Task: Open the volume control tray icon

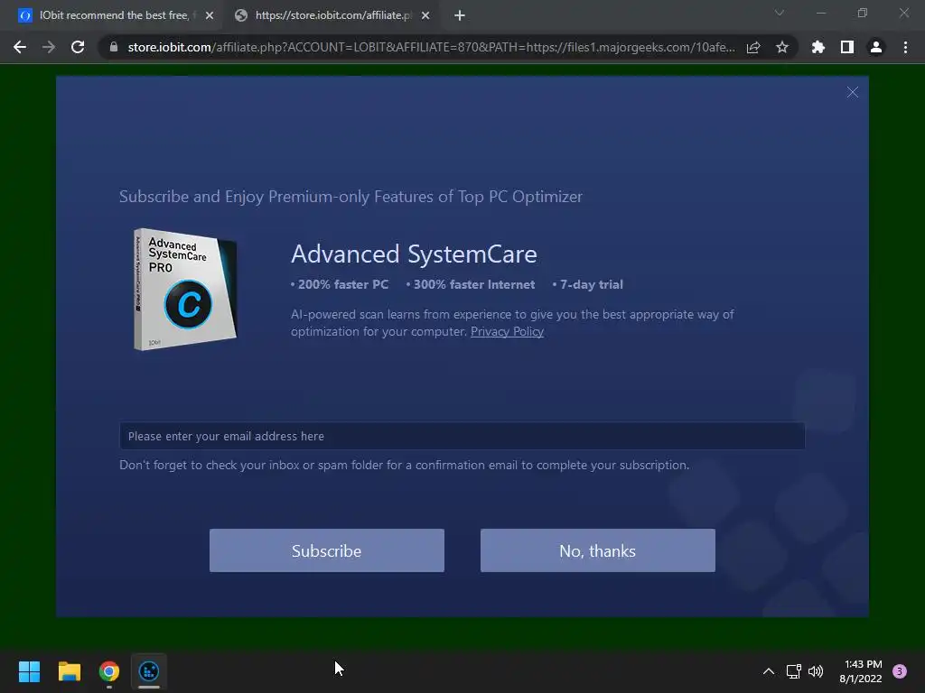Action: tap(816, 671)
